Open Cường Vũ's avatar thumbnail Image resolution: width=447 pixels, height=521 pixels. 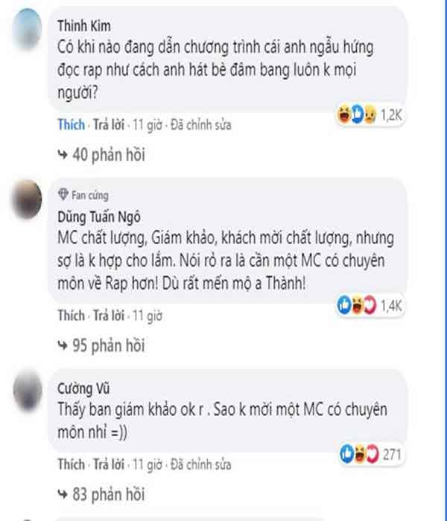pos(28,391)
